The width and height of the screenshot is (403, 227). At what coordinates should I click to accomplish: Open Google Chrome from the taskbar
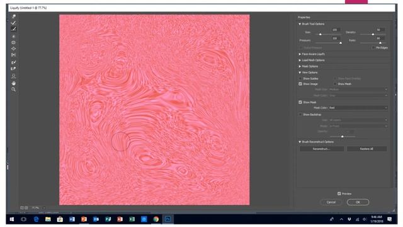click(x=156, y=219)
